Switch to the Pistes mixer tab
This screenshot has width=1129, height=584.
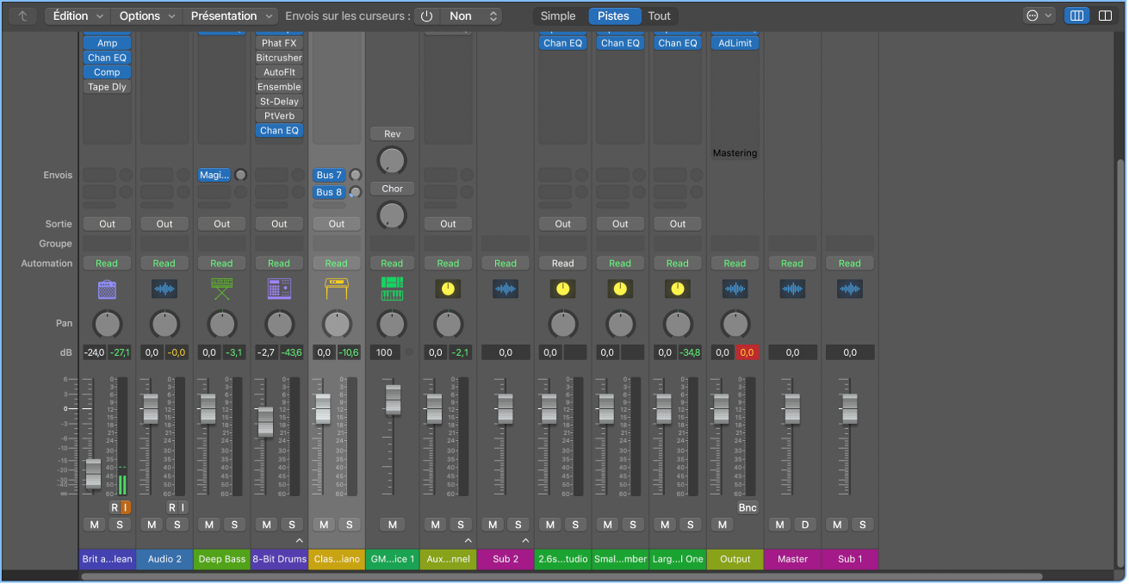(614, 16)
